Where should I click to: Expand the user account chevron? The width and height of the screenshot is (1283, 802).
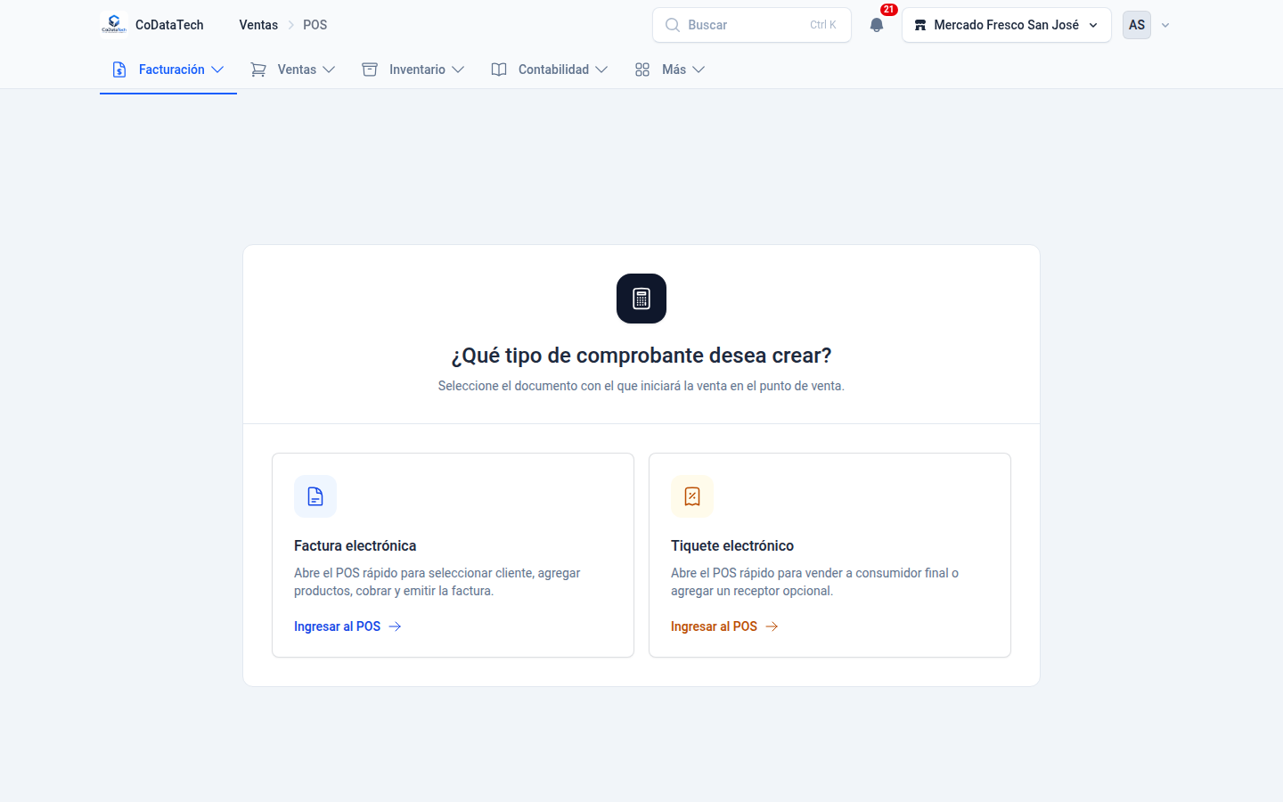coord(1165,25)
